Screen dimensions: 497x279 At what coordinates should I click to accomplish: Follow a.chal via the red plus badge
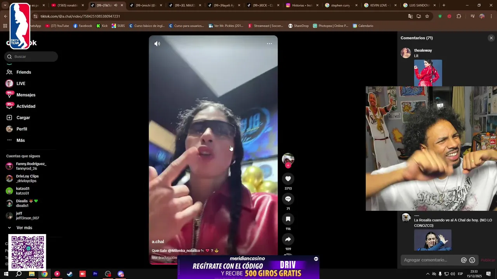tap(288, 165)
